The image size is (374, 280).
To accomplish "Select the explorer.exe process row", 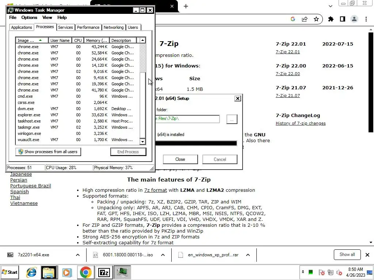I will [x=77, y=115].
